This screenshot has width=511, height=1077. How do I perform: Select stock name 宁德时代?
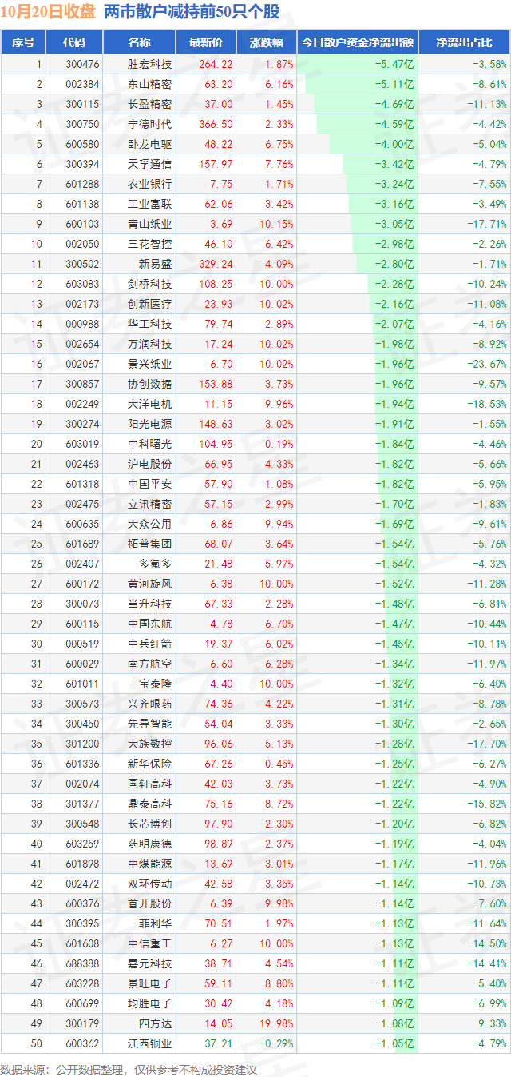pos(149,124)
